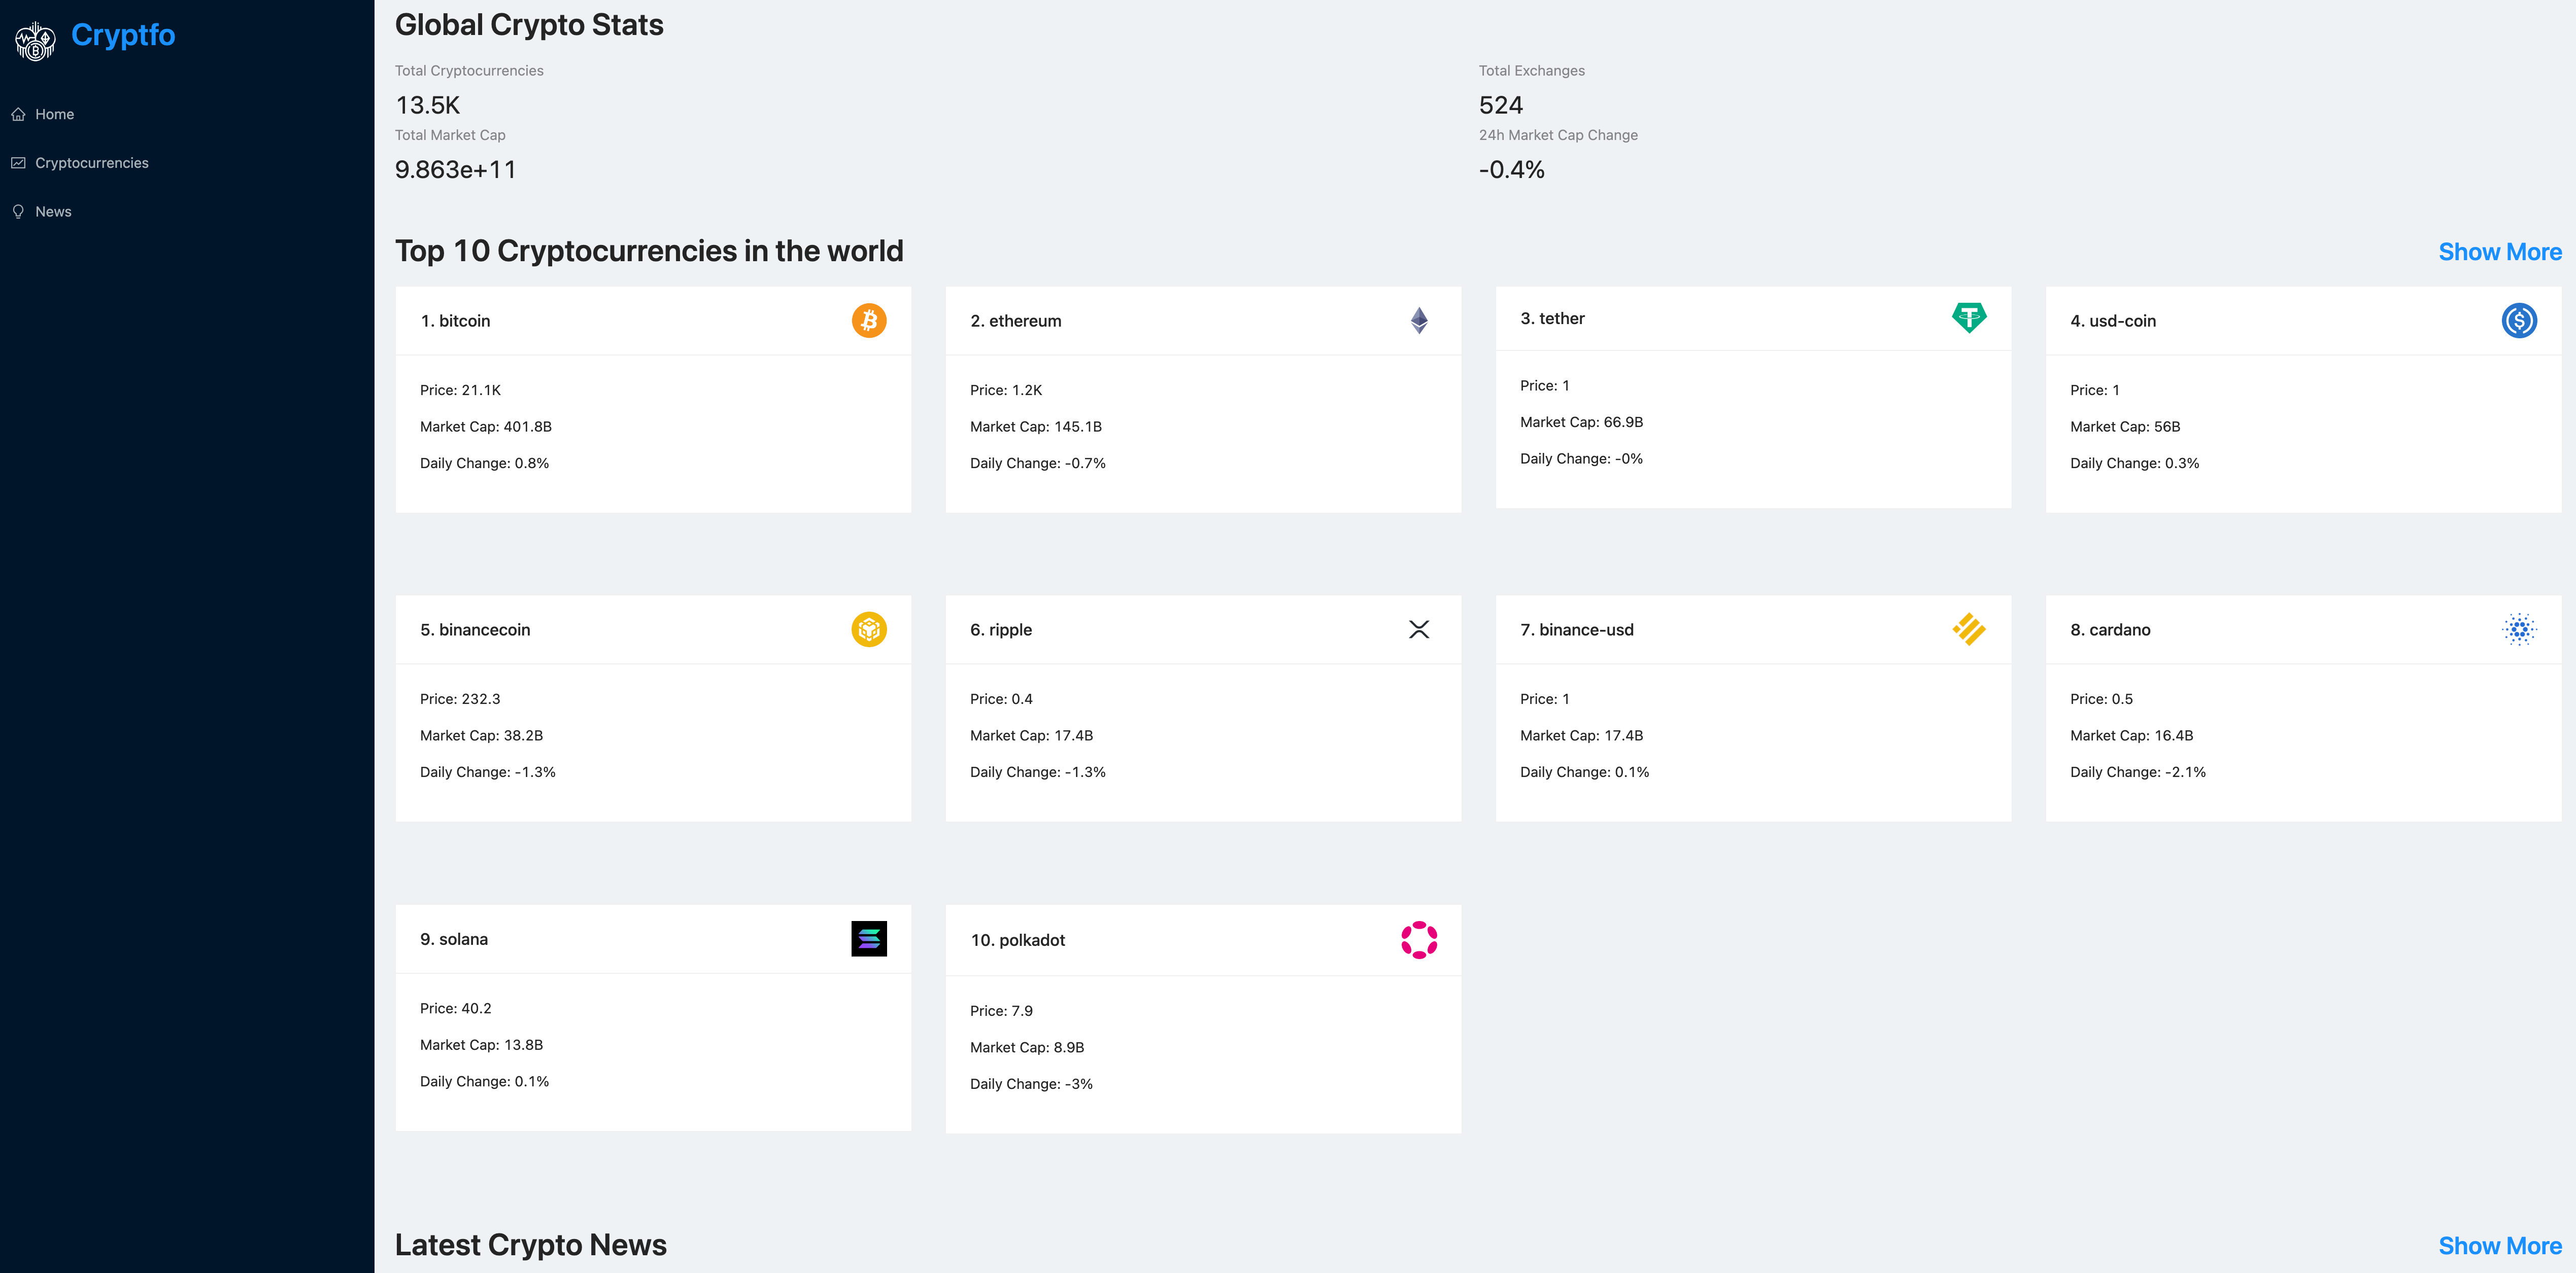Open the News sidebar item
This screenshot has width=2576, height=1273.
point(53,212)
